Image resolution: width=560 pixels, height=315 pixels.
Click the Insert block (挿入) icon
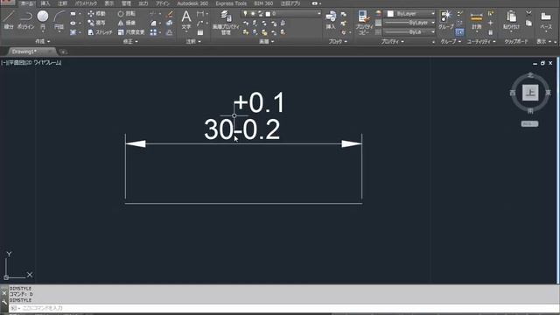tap(331, 19)
